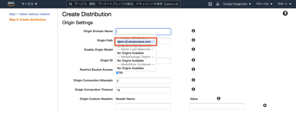The width and height of the screenshot is (296, 113).
Task: Focus the Origin Connection Timeout field
Action: pyautogui.click(x=143, y=90)
